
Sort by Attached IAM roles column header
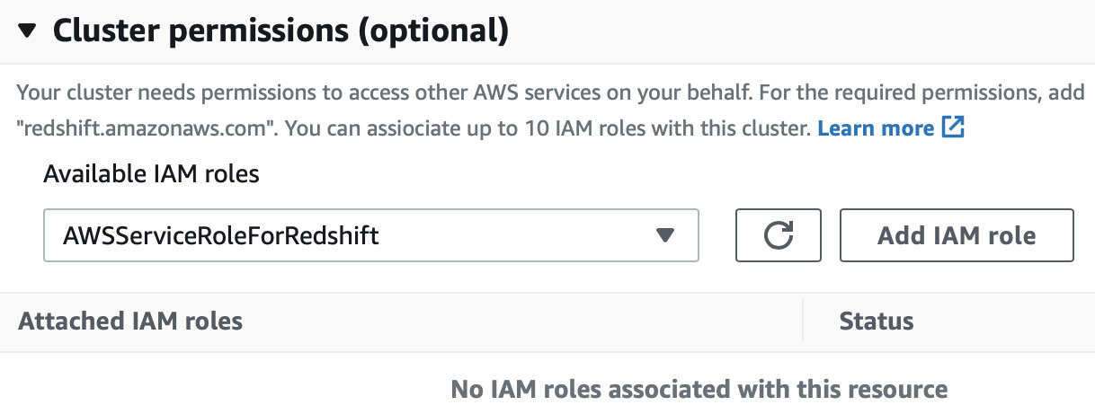(130, 321)
